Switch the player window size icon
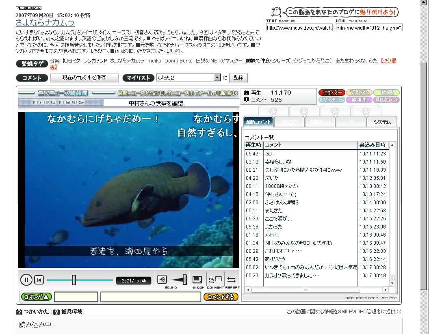This screenshot has height=334, width=429. click(197, 280)
